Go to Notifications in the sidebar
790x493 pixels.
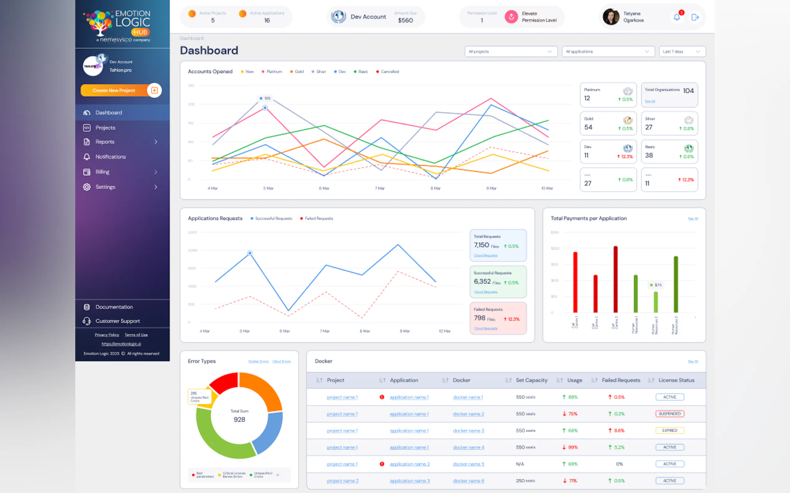click(x=110, y=157)
